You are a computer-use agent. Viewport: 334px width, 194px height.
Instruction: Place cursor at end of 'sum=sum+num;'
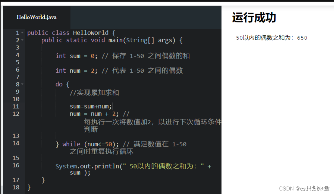112,106
